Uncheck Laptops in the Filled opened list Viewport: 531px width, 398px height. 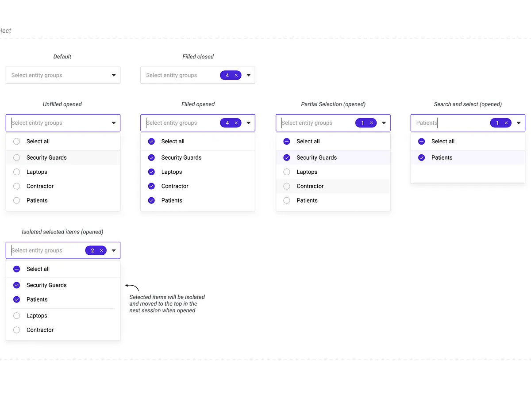(x=151, y=172)
